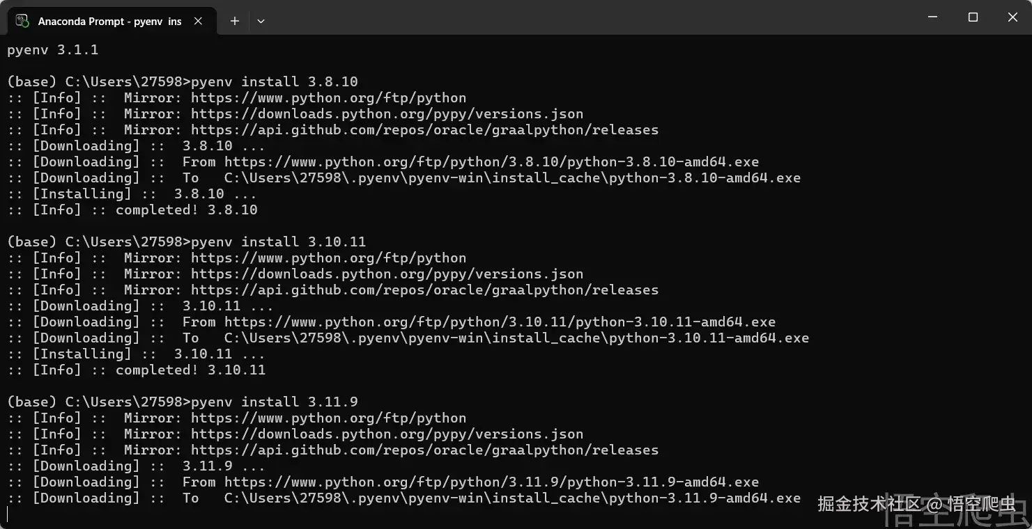Click the "pyenv 3.1.1" version line
1032x529 pixels.
click(x=53, y=49)
